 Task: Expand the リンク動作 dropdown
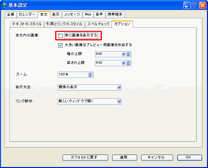[119, 101]
